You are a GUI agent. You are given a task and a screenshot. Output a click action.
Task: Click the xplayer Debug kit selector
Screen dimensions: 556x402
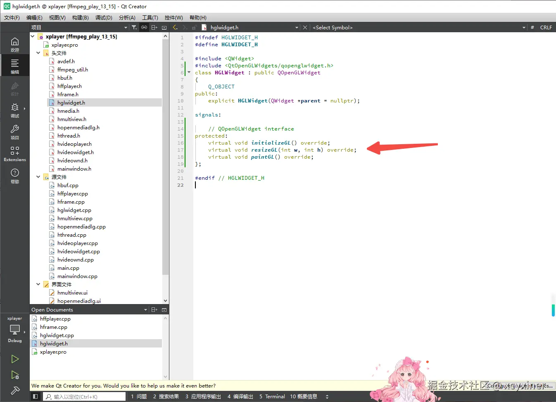coord(15,330)
